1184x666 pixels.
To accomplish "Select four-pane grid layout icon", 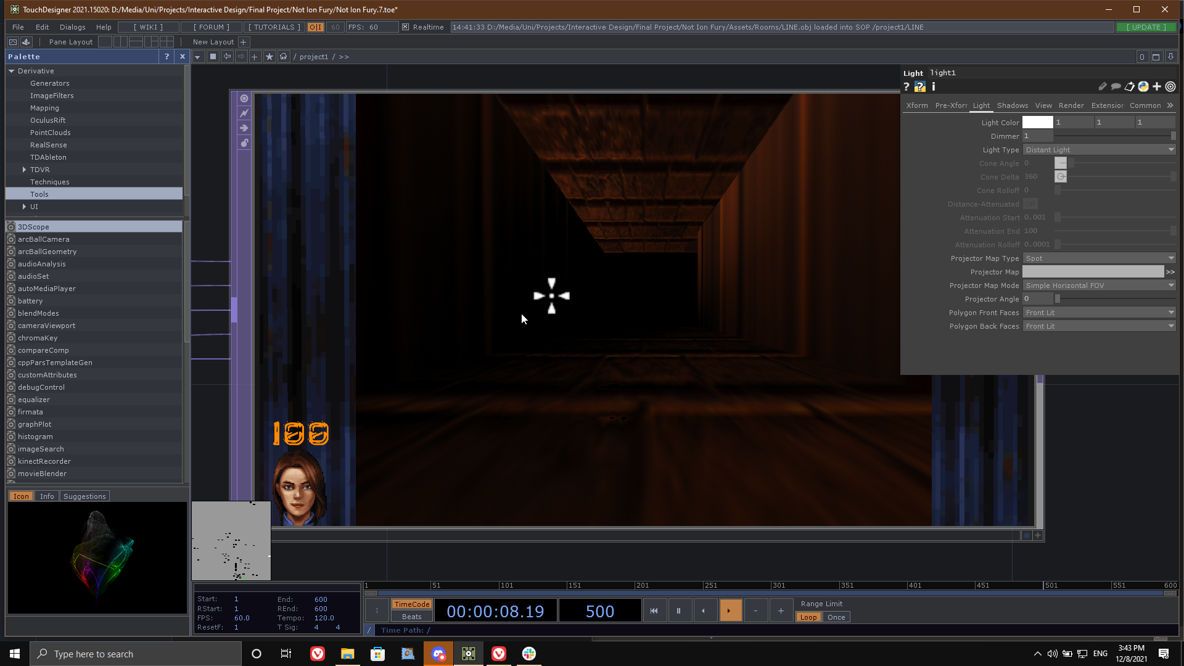I will pyautogui.click(x=166, y=42).
